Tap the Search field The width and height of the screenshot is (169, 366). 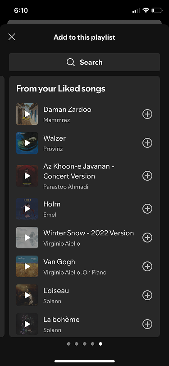pos(85,62)
